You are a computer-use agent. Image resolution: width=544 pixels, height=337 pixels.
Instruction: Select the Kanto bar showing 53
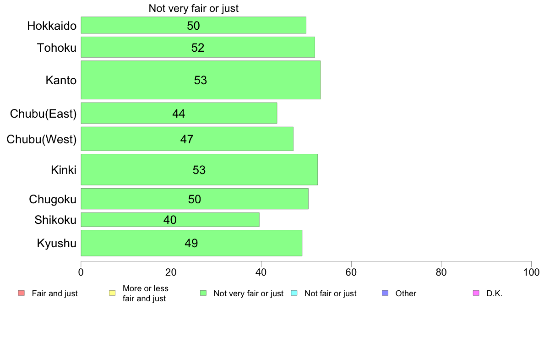201,80
